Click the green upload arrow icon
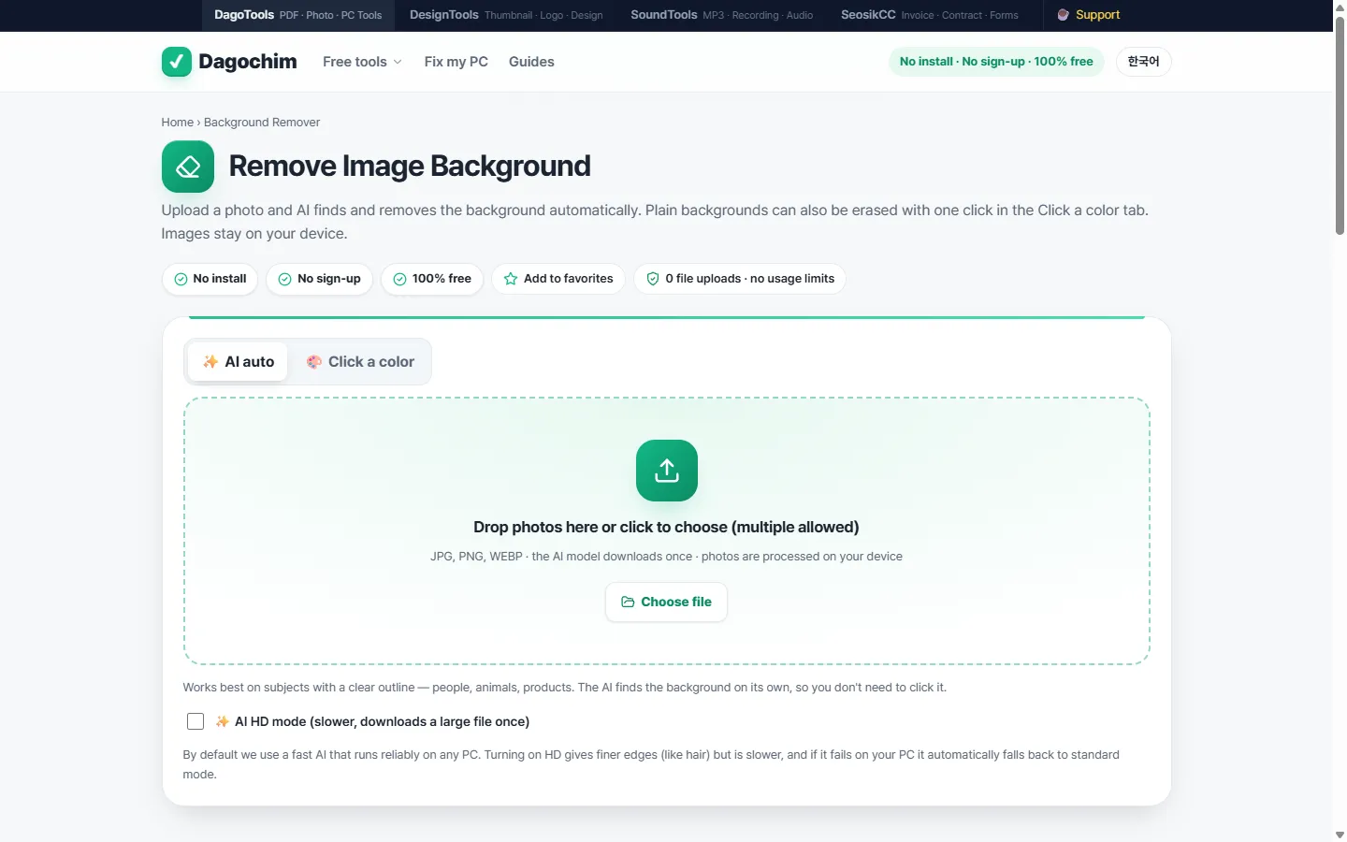The width and height of the screenshot is (1347, 842). [x=667, y=471]
